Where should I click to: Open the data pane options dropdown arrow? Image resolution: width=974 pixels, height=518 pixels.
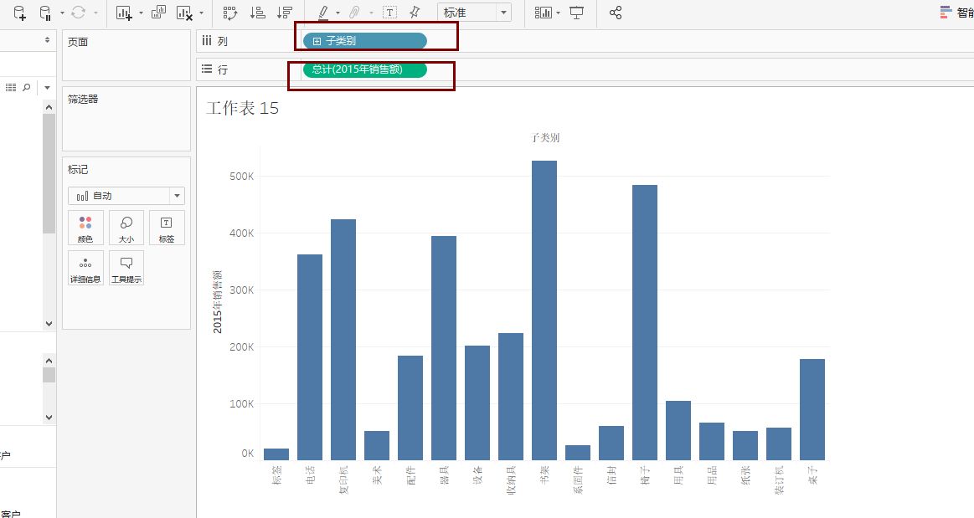[47, 88]
